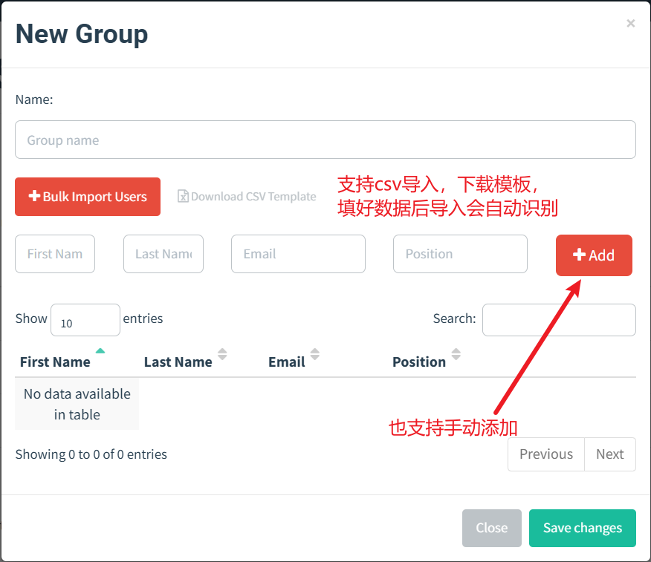651x562 pixels.
Task: Click the CSV file icon
Action: (183, 197)
